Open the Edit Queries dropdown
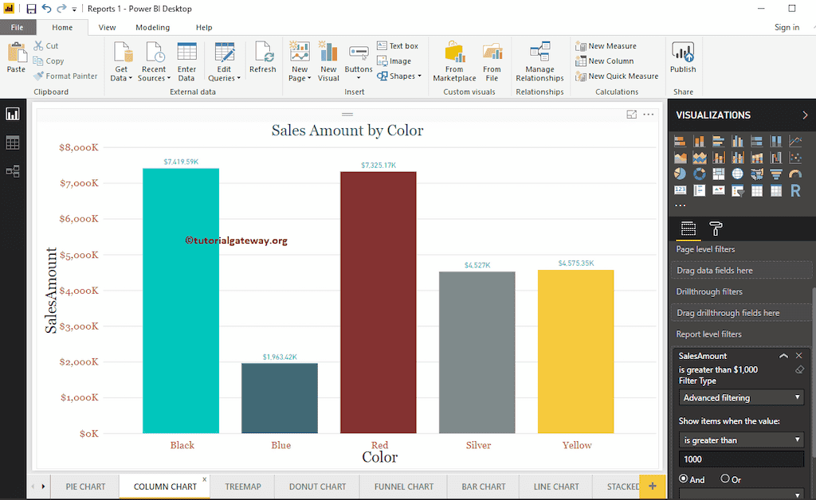816x500 pixels. point(224,62)
